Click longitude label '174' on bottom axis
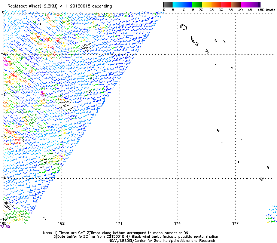Image resolution: width=277 pixels, height=243 pixels. (177, 224)
